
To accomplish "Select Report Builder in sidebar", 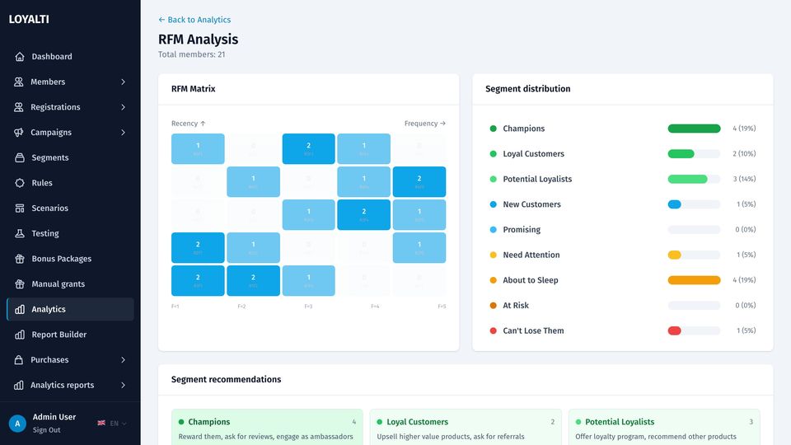I will [x=70, y=335].
